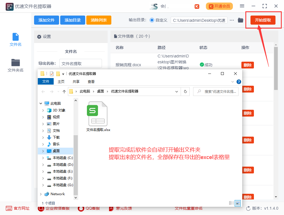Click 清除列表 button
Viewport: 284px width, 215px height.
pos(99,20)
